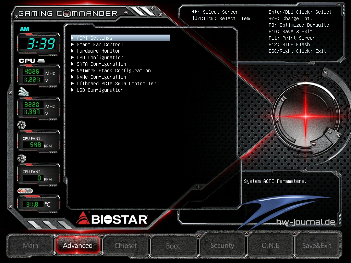Click the 'Select Item' key hint
Screen dimensions: 351x263
pyautogui.click(x=221, y=18)
